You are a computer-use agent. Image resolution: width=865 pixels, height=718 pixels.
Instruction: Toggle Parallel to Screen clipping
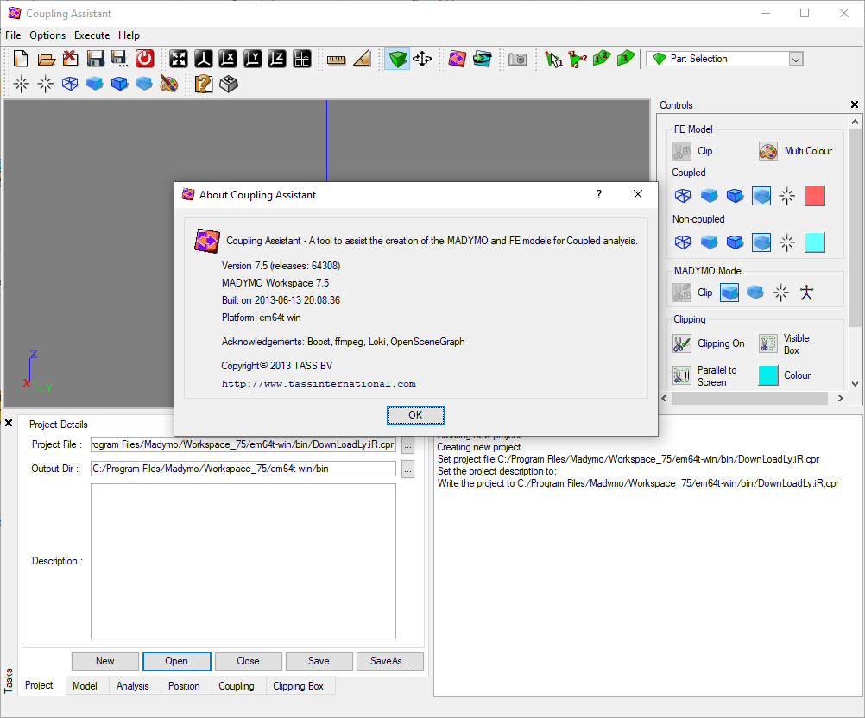pos(682,375)
